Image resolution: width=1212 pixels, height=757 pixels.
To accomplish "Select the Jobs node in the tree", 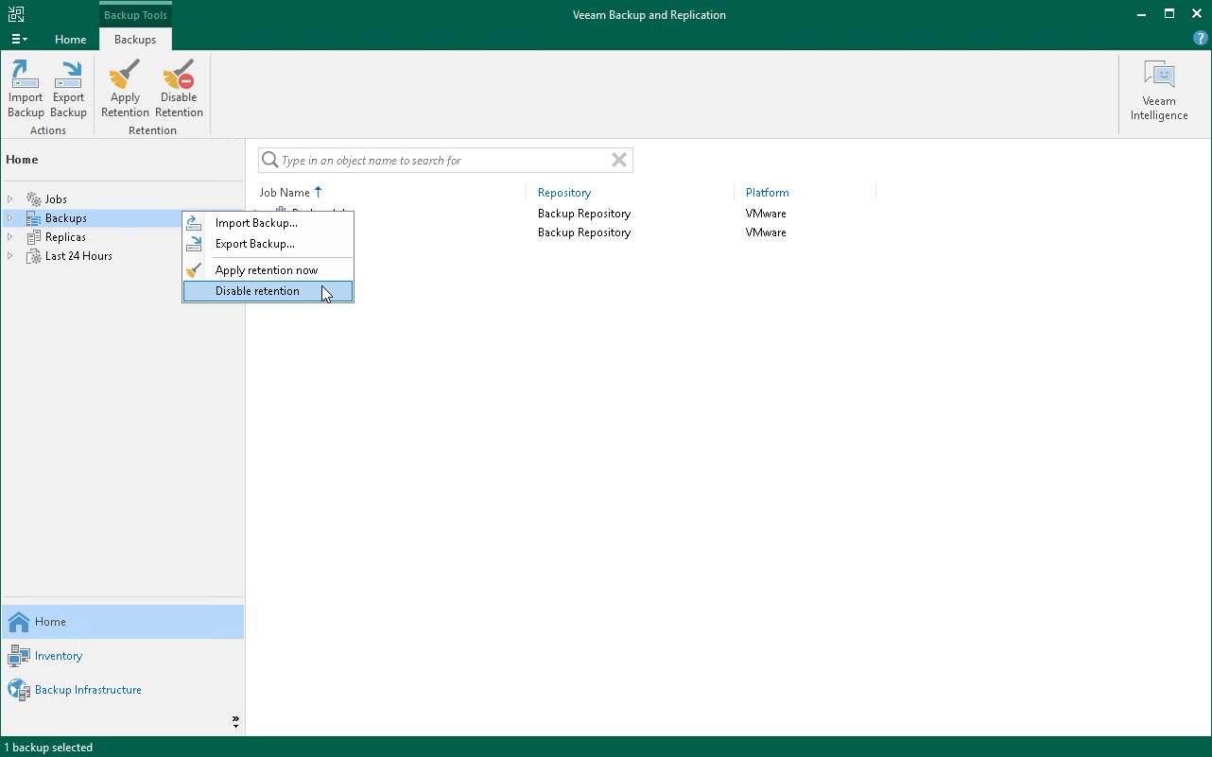I will pyautogui.click(x=56, y=199).
